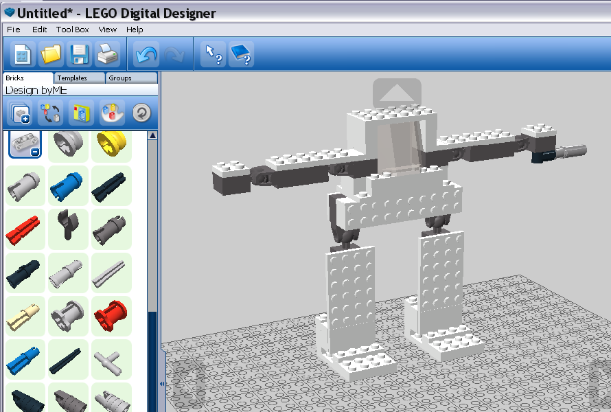The width and height of the screenshot is (611, 412).
Task: Pick the gray bushing piece
Action: coord(68,316)
